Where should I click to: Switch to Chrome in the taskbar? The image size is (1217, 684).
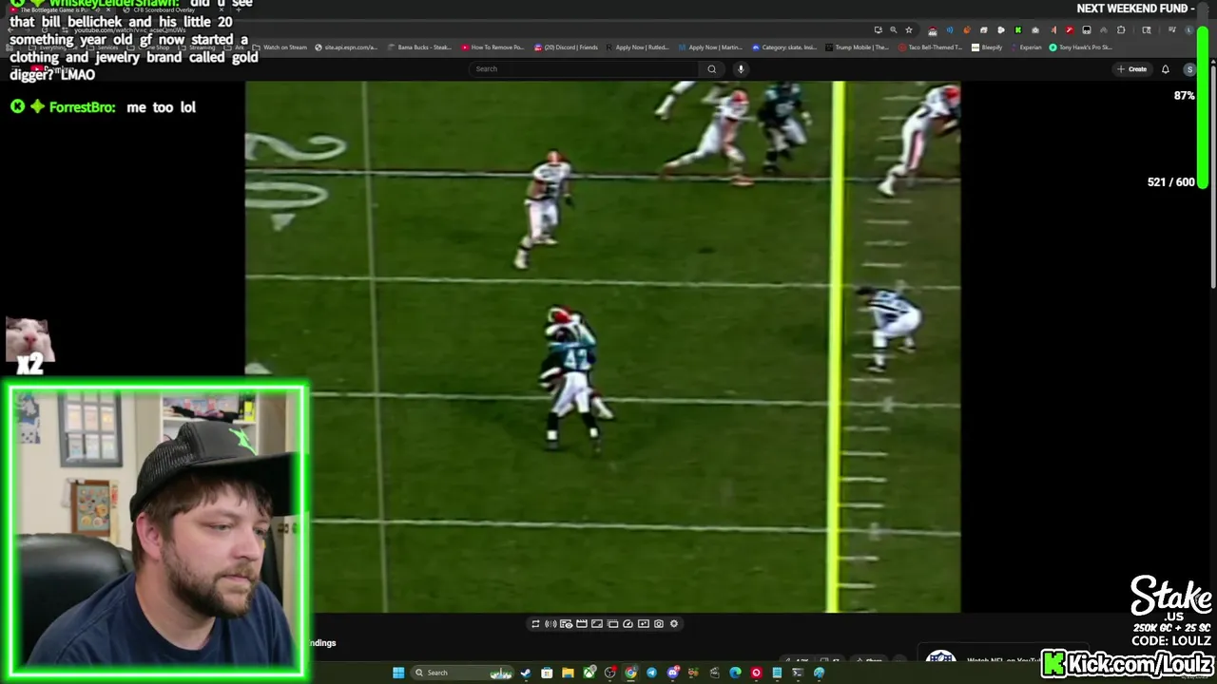click(630, 673)
